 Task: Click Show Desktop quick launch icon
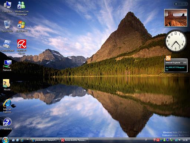click(13, 140)
